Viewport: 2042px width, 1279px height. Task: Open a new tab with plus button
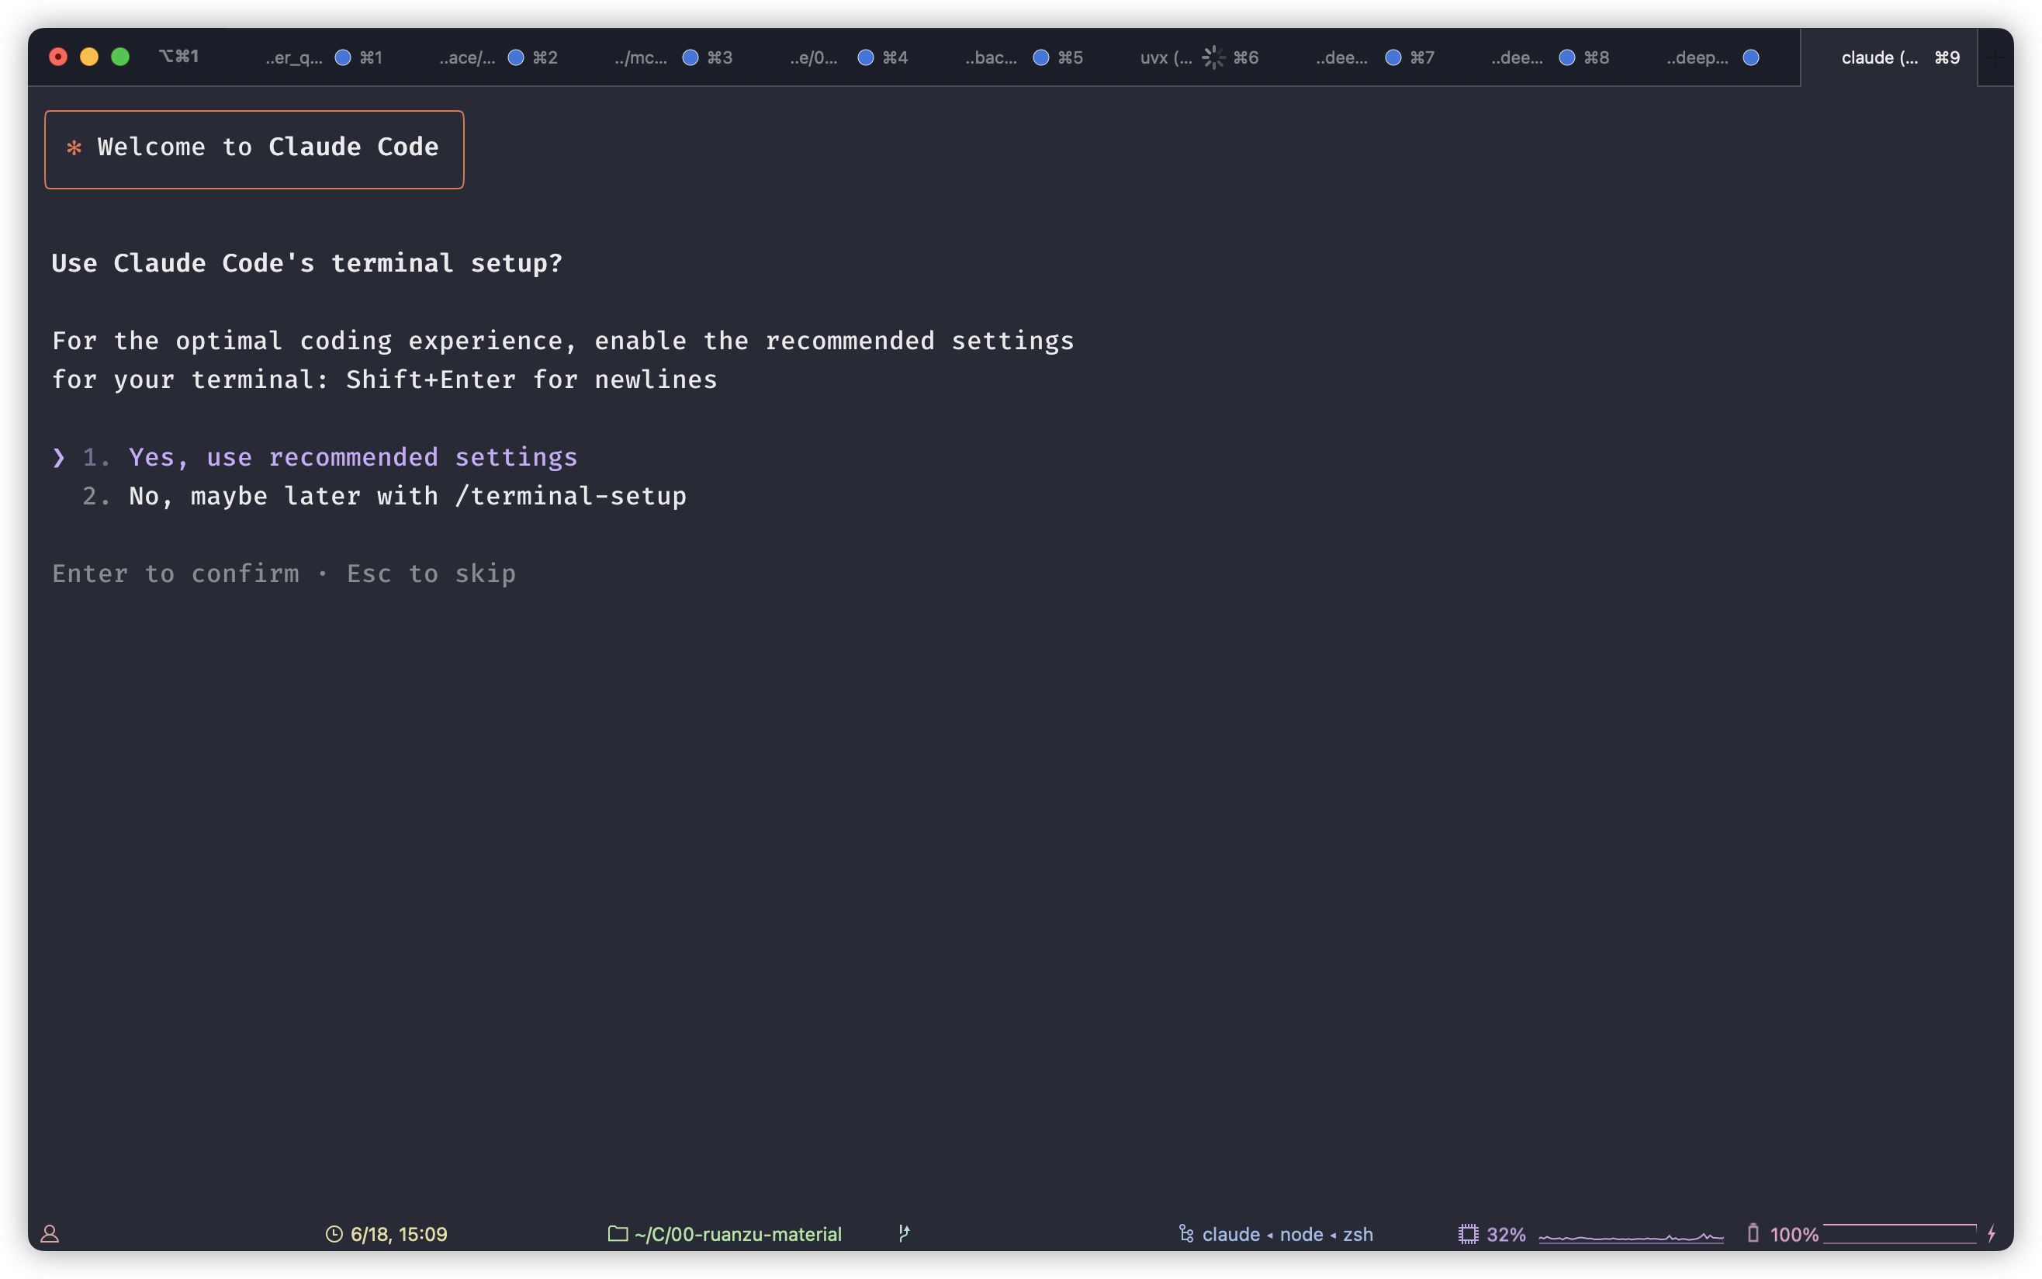[1995, 57]
